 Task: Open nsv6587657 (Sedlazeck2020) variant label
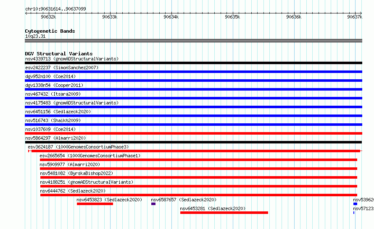184,200
